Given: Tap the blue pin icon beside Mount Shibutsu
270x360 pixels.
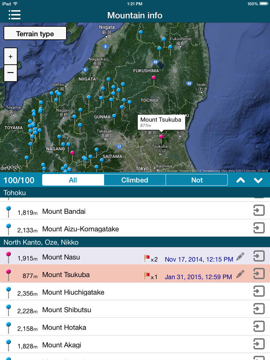Looking at the screenshot, I should pyautogui.click(x=8, y=310).
